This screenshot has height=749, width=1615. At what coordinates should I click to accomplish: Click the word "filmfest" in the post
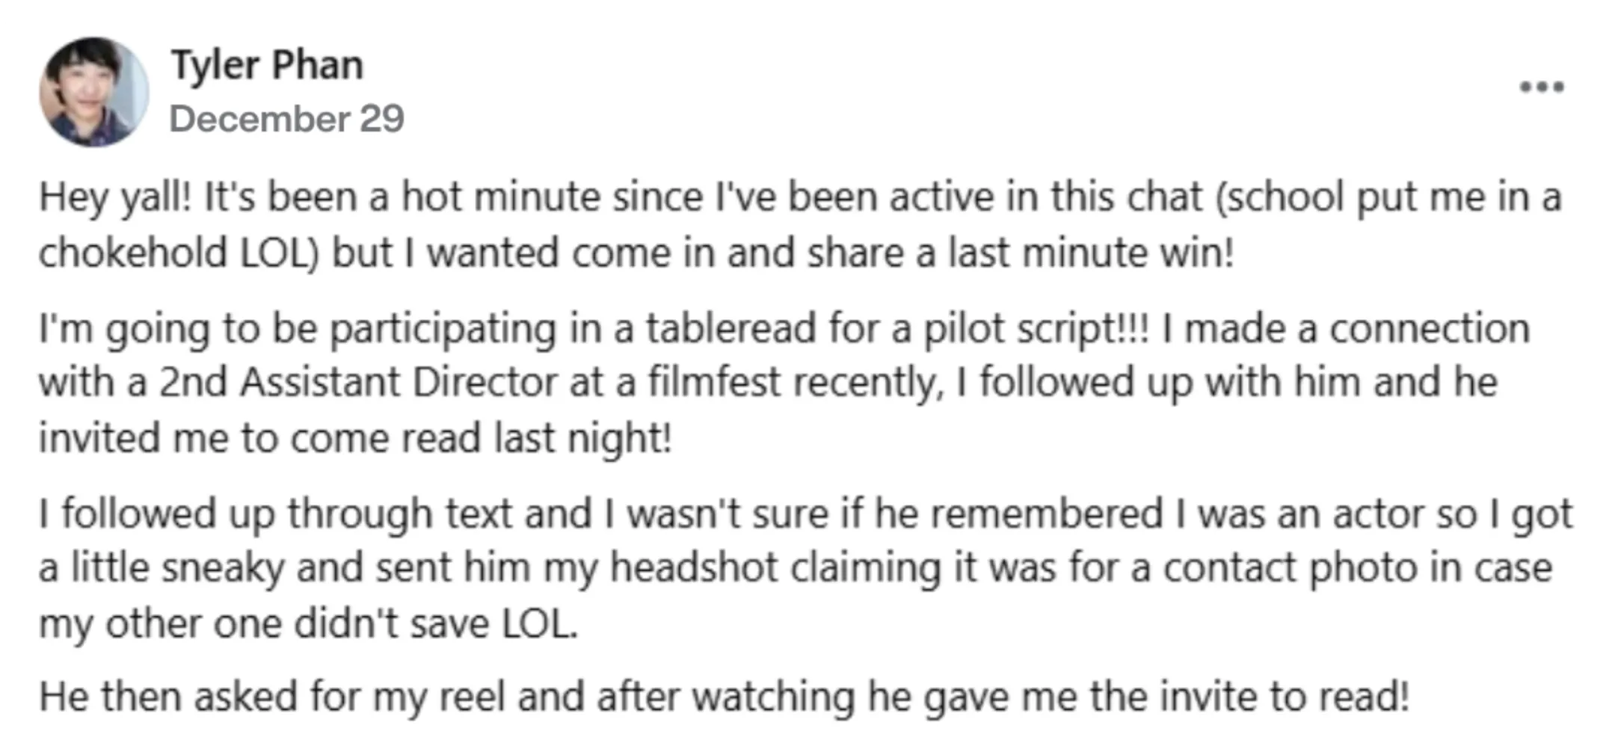(x=714, y=382)
